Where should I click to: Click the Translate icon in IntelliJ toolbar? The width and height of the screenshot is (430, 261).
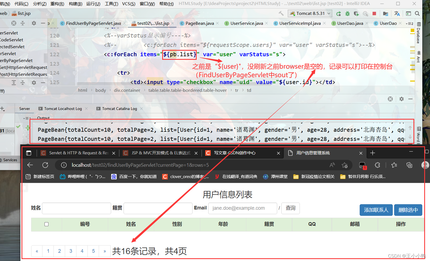tap(397, 14)
